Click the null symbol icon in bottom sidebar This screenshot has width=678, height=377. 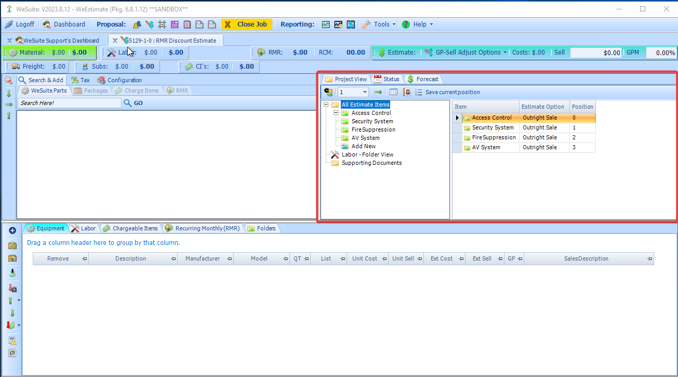pyautogui.click(x=12, y=353)
